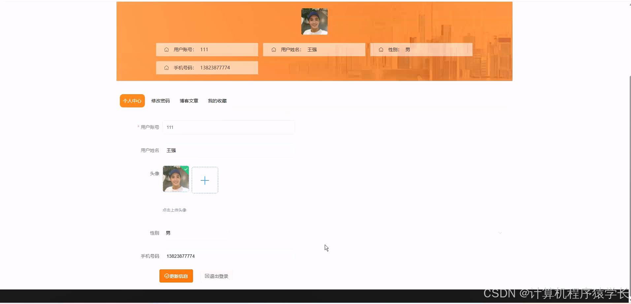The height and width of the screenshot is (304, 631).
Task: Open the 博客文章 tab
Action: click(x=189, y=101)
